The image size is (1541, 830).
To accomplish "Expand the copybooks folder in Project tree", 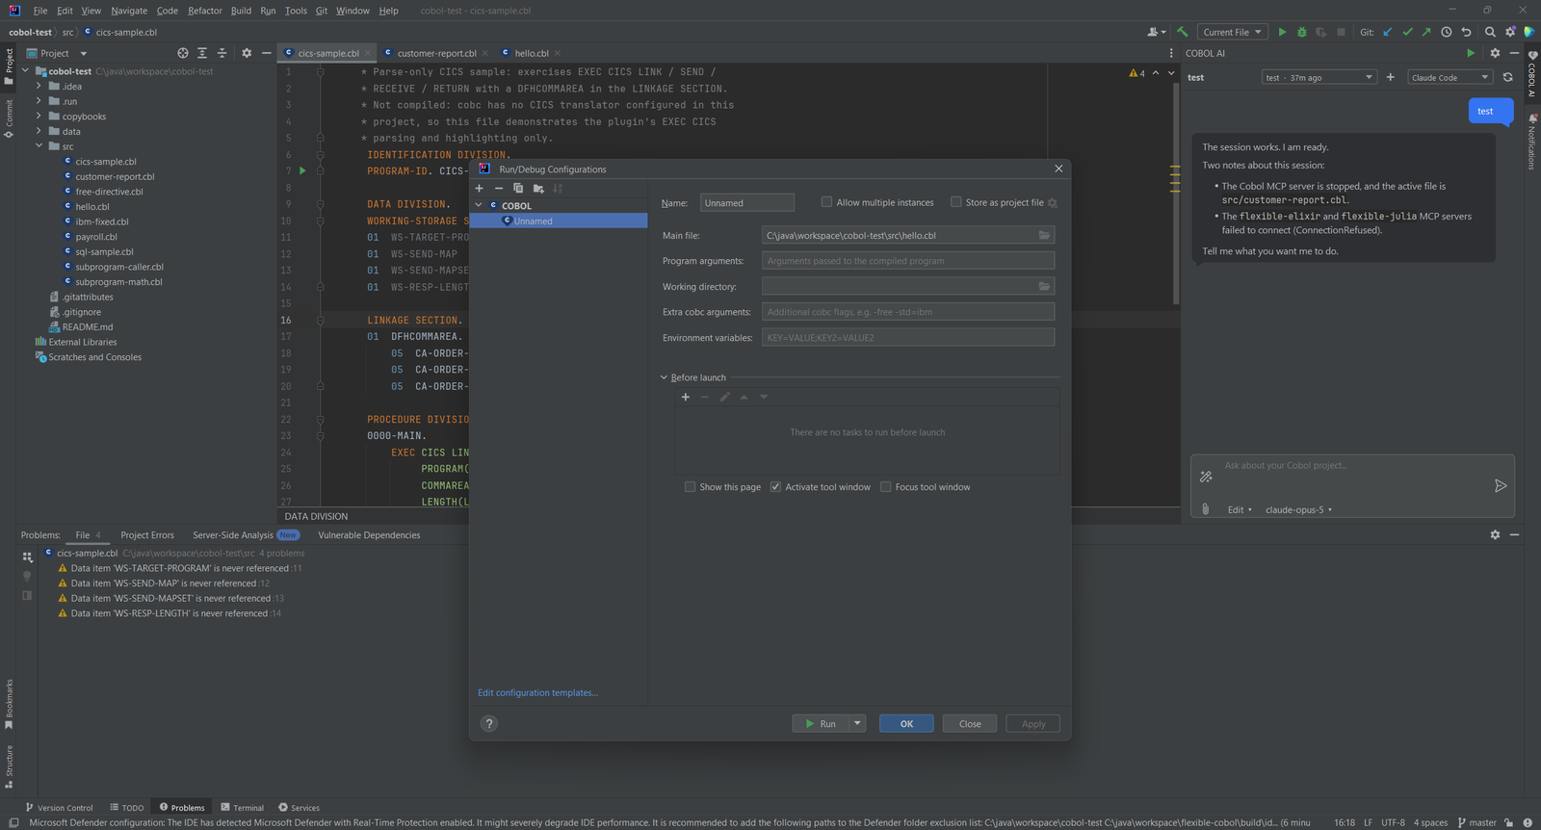I will [39, 117].
